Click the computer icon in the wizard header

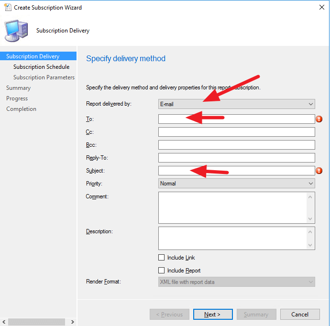tap(16, 31)
